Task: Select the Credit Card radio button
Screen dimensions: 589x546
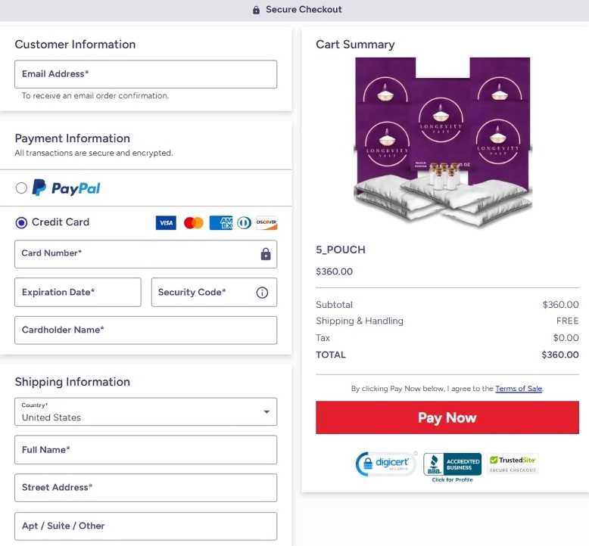Action: click(x=22, y=222)
